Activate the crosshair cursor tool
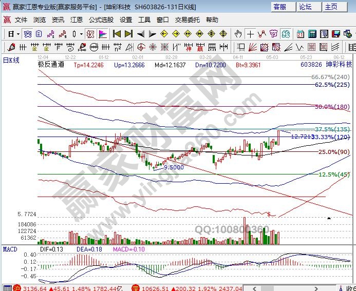 coord(250,34)
